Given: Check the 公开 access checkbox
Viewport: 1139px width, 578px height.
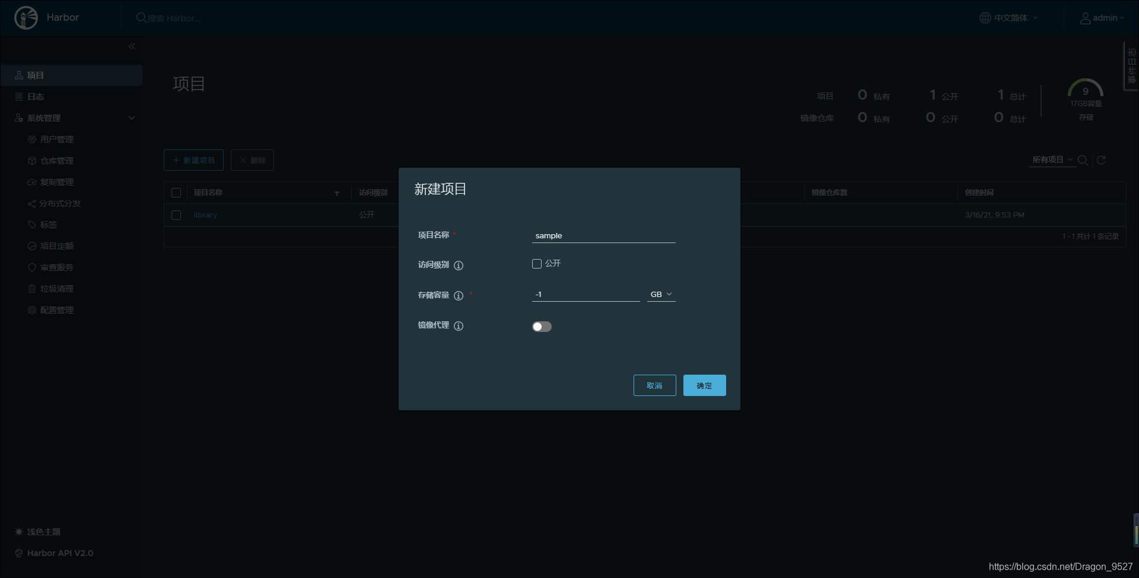Looking at the screenshot, I should [x=537, y=264].
